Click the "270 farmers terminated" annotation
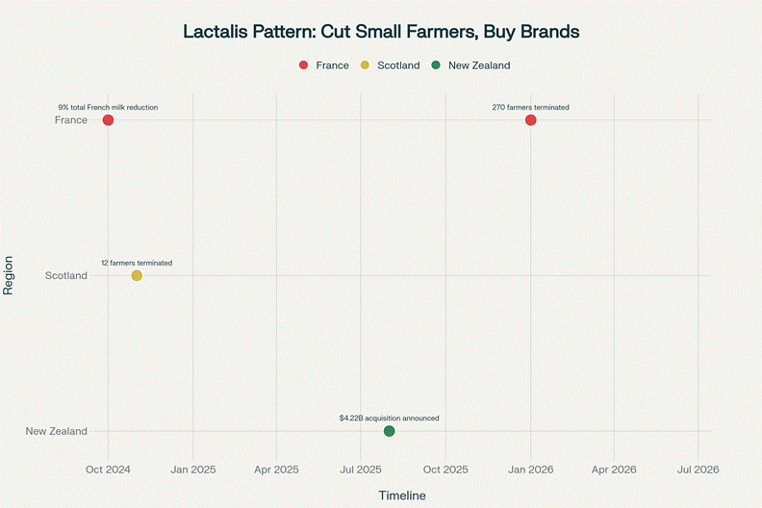 (x=530, y=108)
